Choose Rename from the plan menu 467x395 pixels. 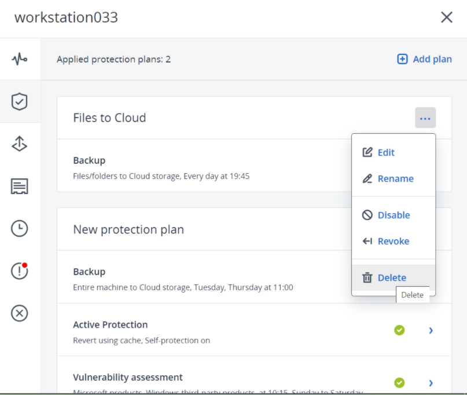pos(394,178)
